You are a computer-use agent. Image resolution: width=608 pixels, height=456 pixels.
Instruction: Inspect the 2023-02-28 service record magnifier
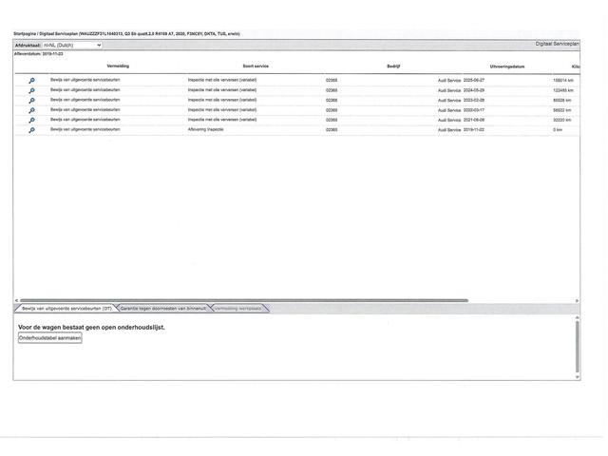(31, 101)
